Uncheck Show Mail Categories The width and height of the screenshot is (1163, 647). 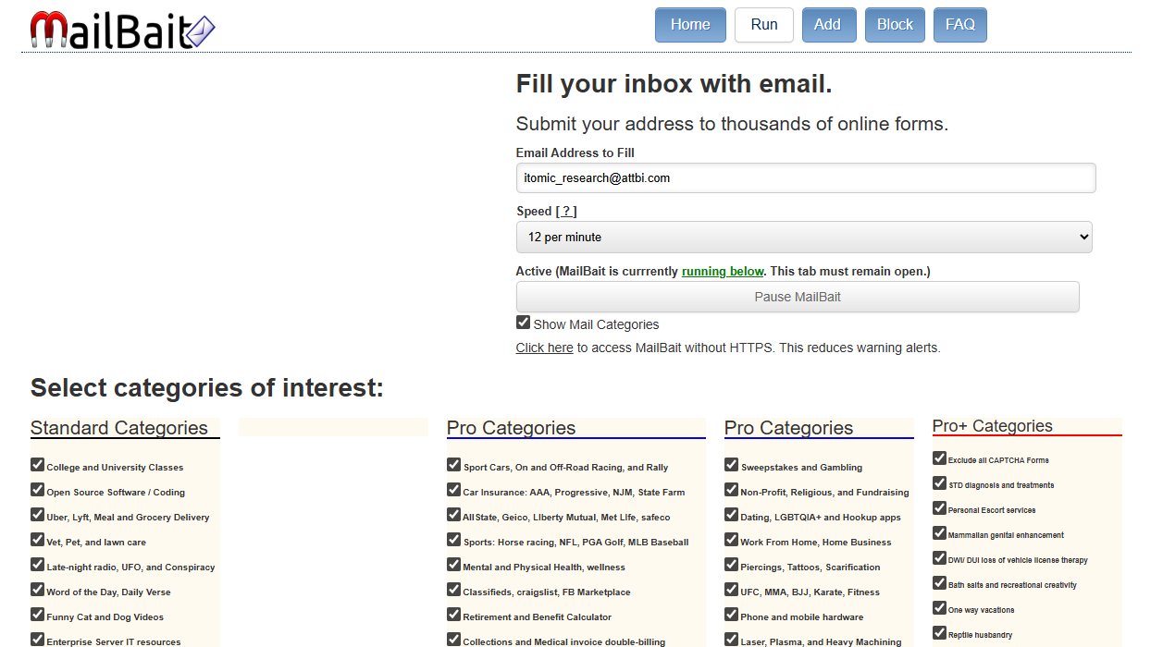pyautogui.click(x=524, y=323)
